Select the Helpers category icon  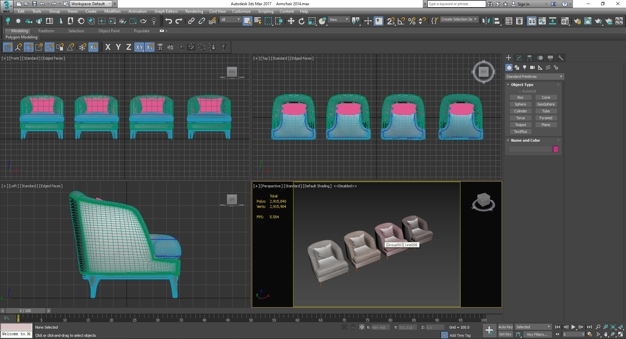point(540,67)
